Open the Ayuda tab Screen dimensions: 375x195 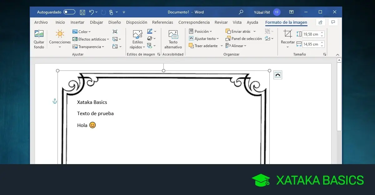coord(252,22)
